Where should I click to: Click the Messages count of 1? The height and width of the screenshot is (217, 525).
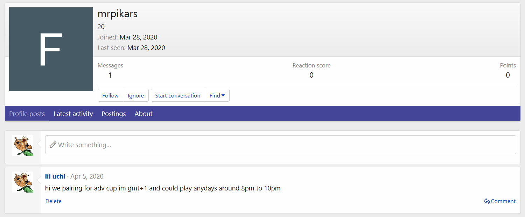point(110,75)
